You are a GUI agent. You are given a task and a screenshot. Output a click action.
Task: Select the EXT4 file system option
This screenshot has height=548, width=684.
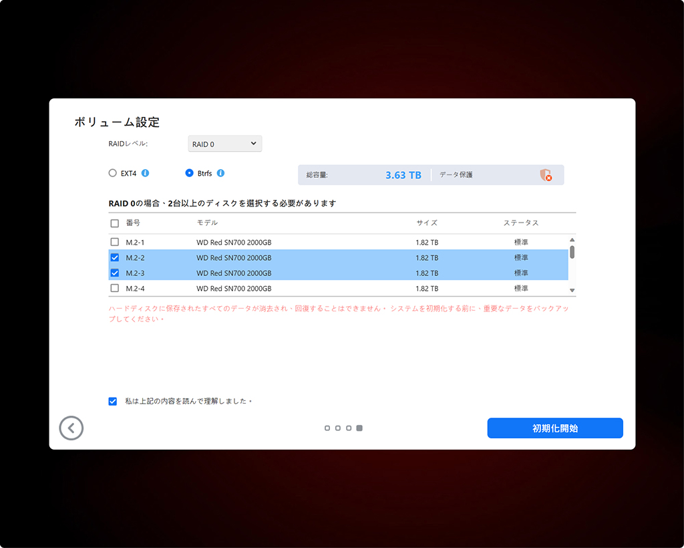(112, 173)
